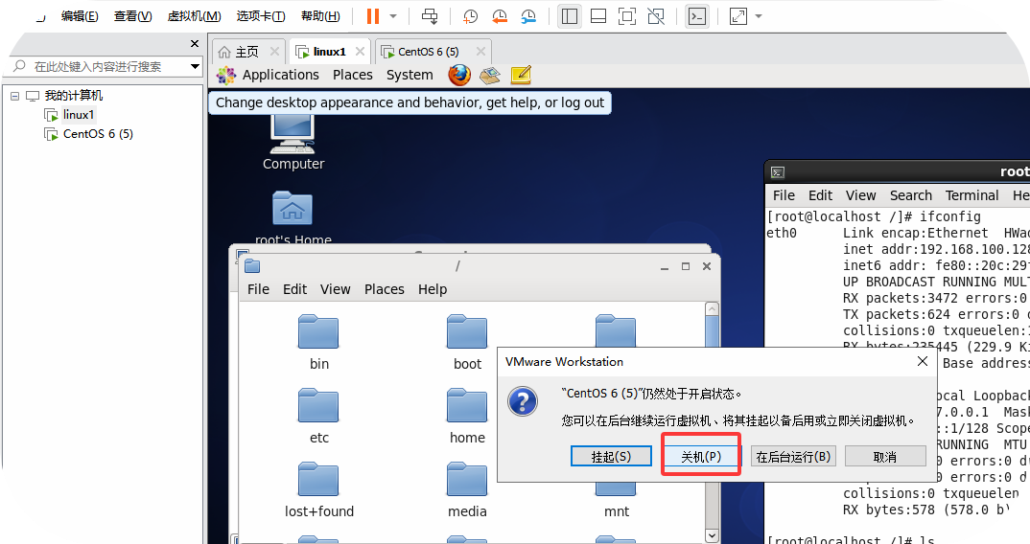Close the CentOS 6 (5) tab
1030x544 pixels.
pos(480,51)
